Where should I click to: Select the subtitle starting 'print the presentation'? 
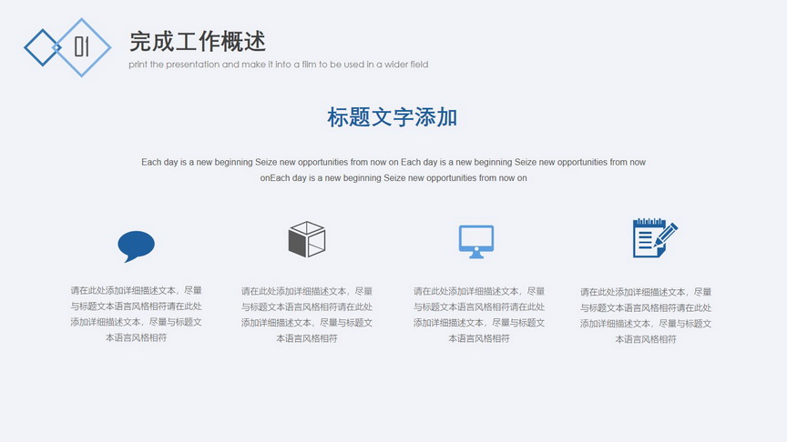[278, 65]
